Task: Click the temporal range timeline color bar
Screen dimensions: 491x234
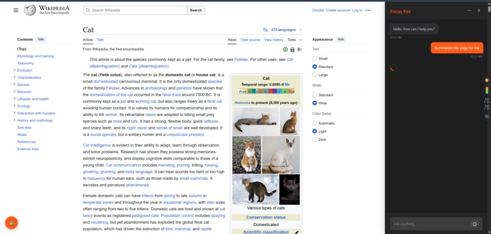Action: 266,92
